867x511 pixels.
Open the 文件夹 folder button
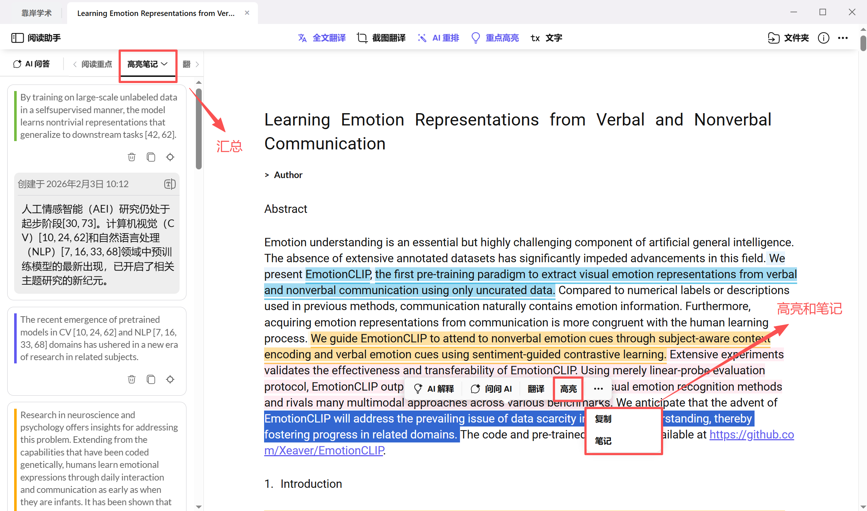(789, 38)
